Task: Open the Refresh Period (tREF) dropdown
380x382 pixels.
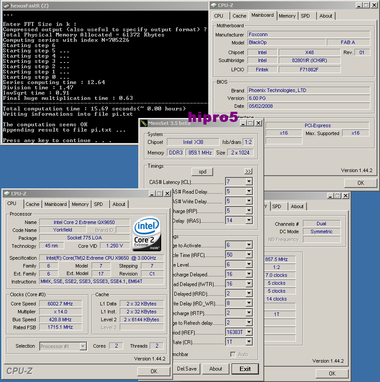Action: click(249, 332)
